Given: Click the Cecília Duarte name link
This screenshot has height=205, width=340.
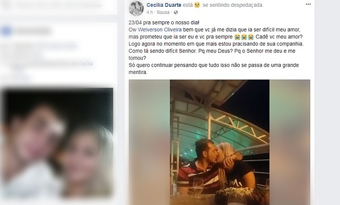Looking at the screenshot, I should tap(164, 5).
